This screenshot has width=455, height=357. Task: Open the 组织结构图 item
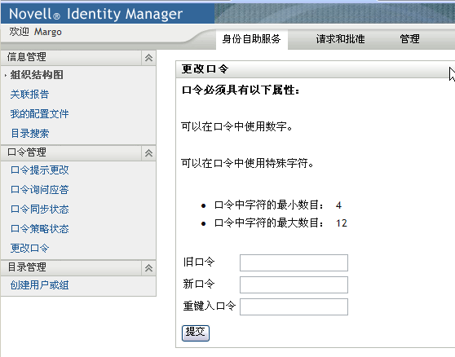pos(37,75)
